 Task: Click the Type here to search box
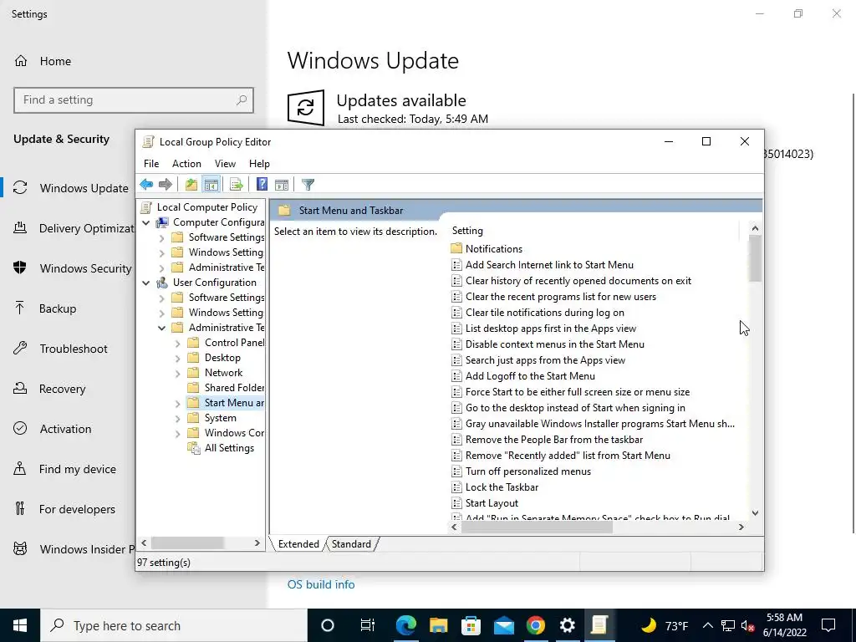click(x=174, y=625)
